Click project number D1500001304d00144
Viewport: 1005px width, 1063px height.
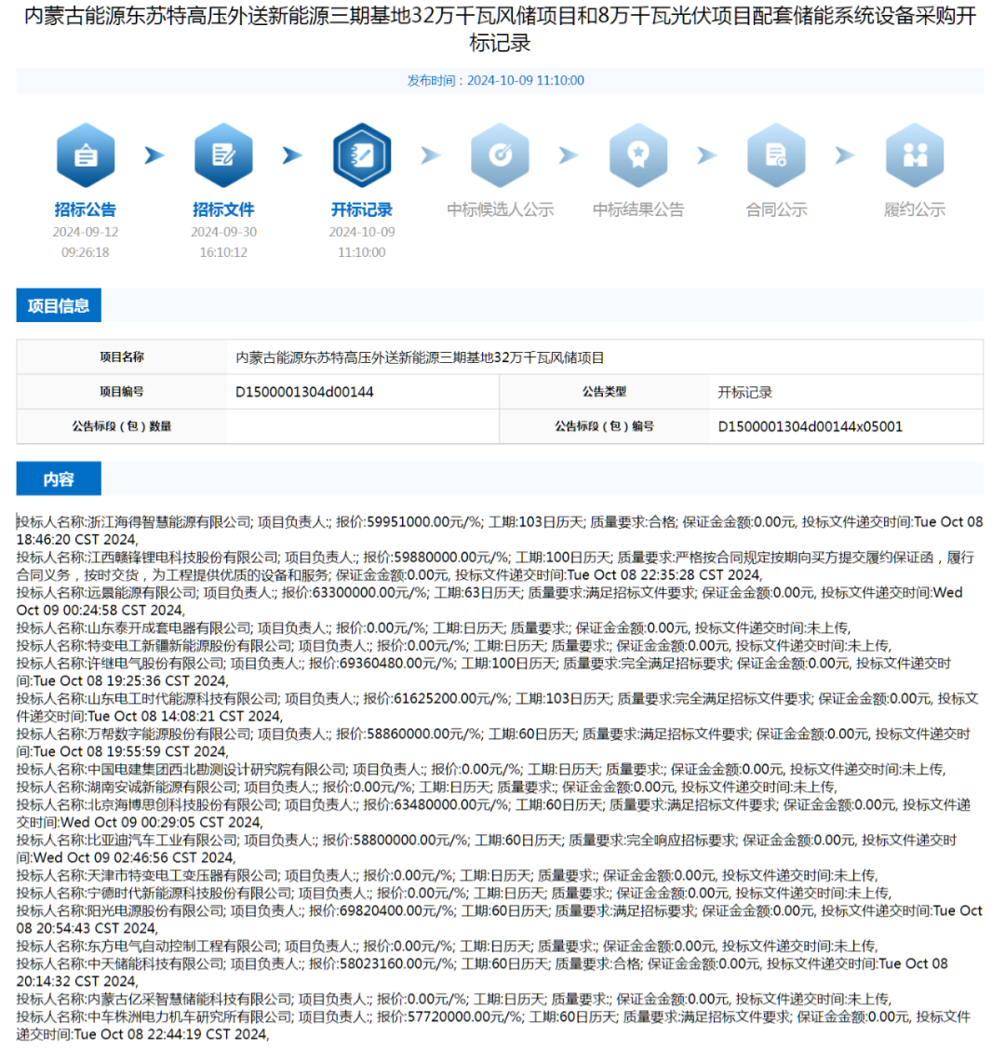click(304, 392)
